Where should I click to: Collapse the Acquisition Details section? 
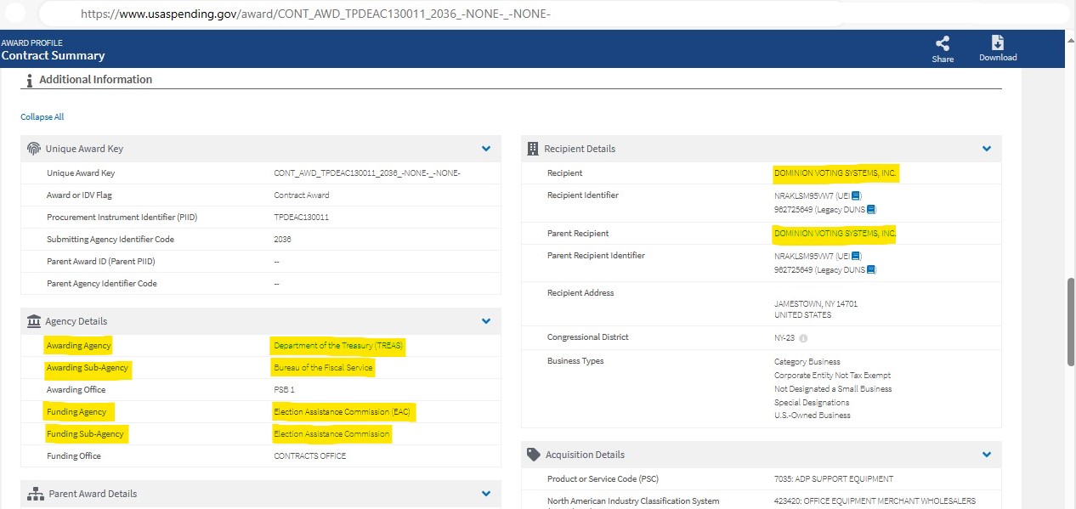pyautogui.click(x=987, y=455)
